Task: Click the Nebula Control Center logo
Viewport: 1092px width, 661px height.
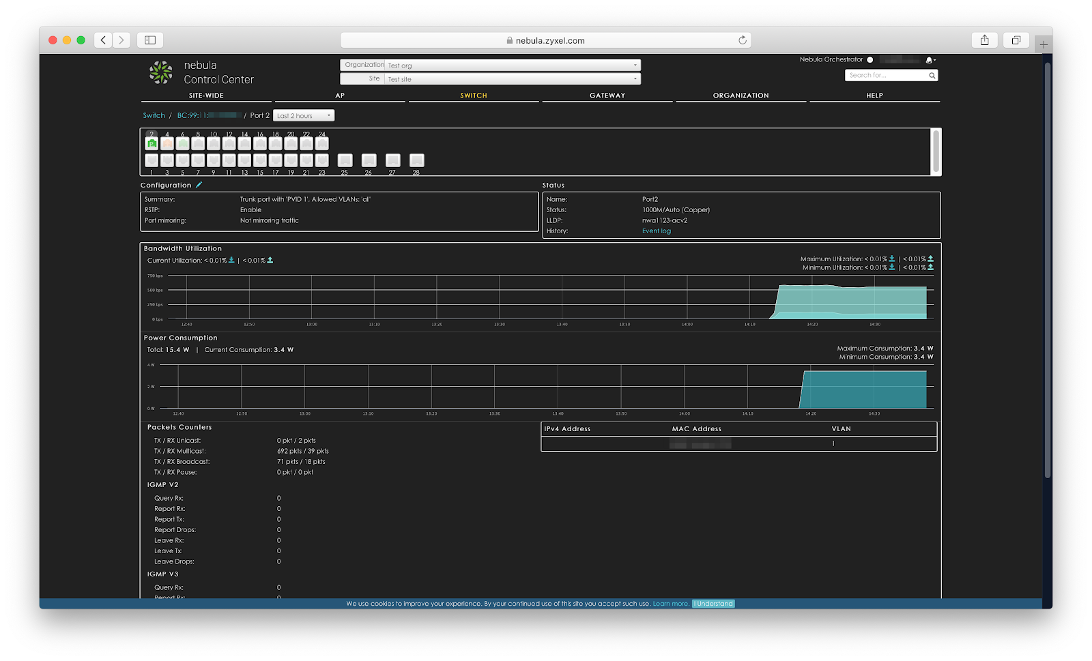Action: tap(161, 72)
